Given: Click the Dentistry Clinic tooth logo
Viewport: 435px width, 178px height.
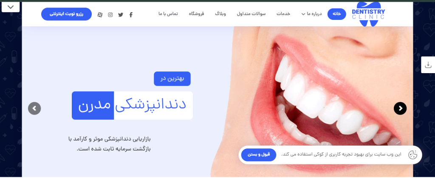Looking at the screenshot, I should click(368, 14).
